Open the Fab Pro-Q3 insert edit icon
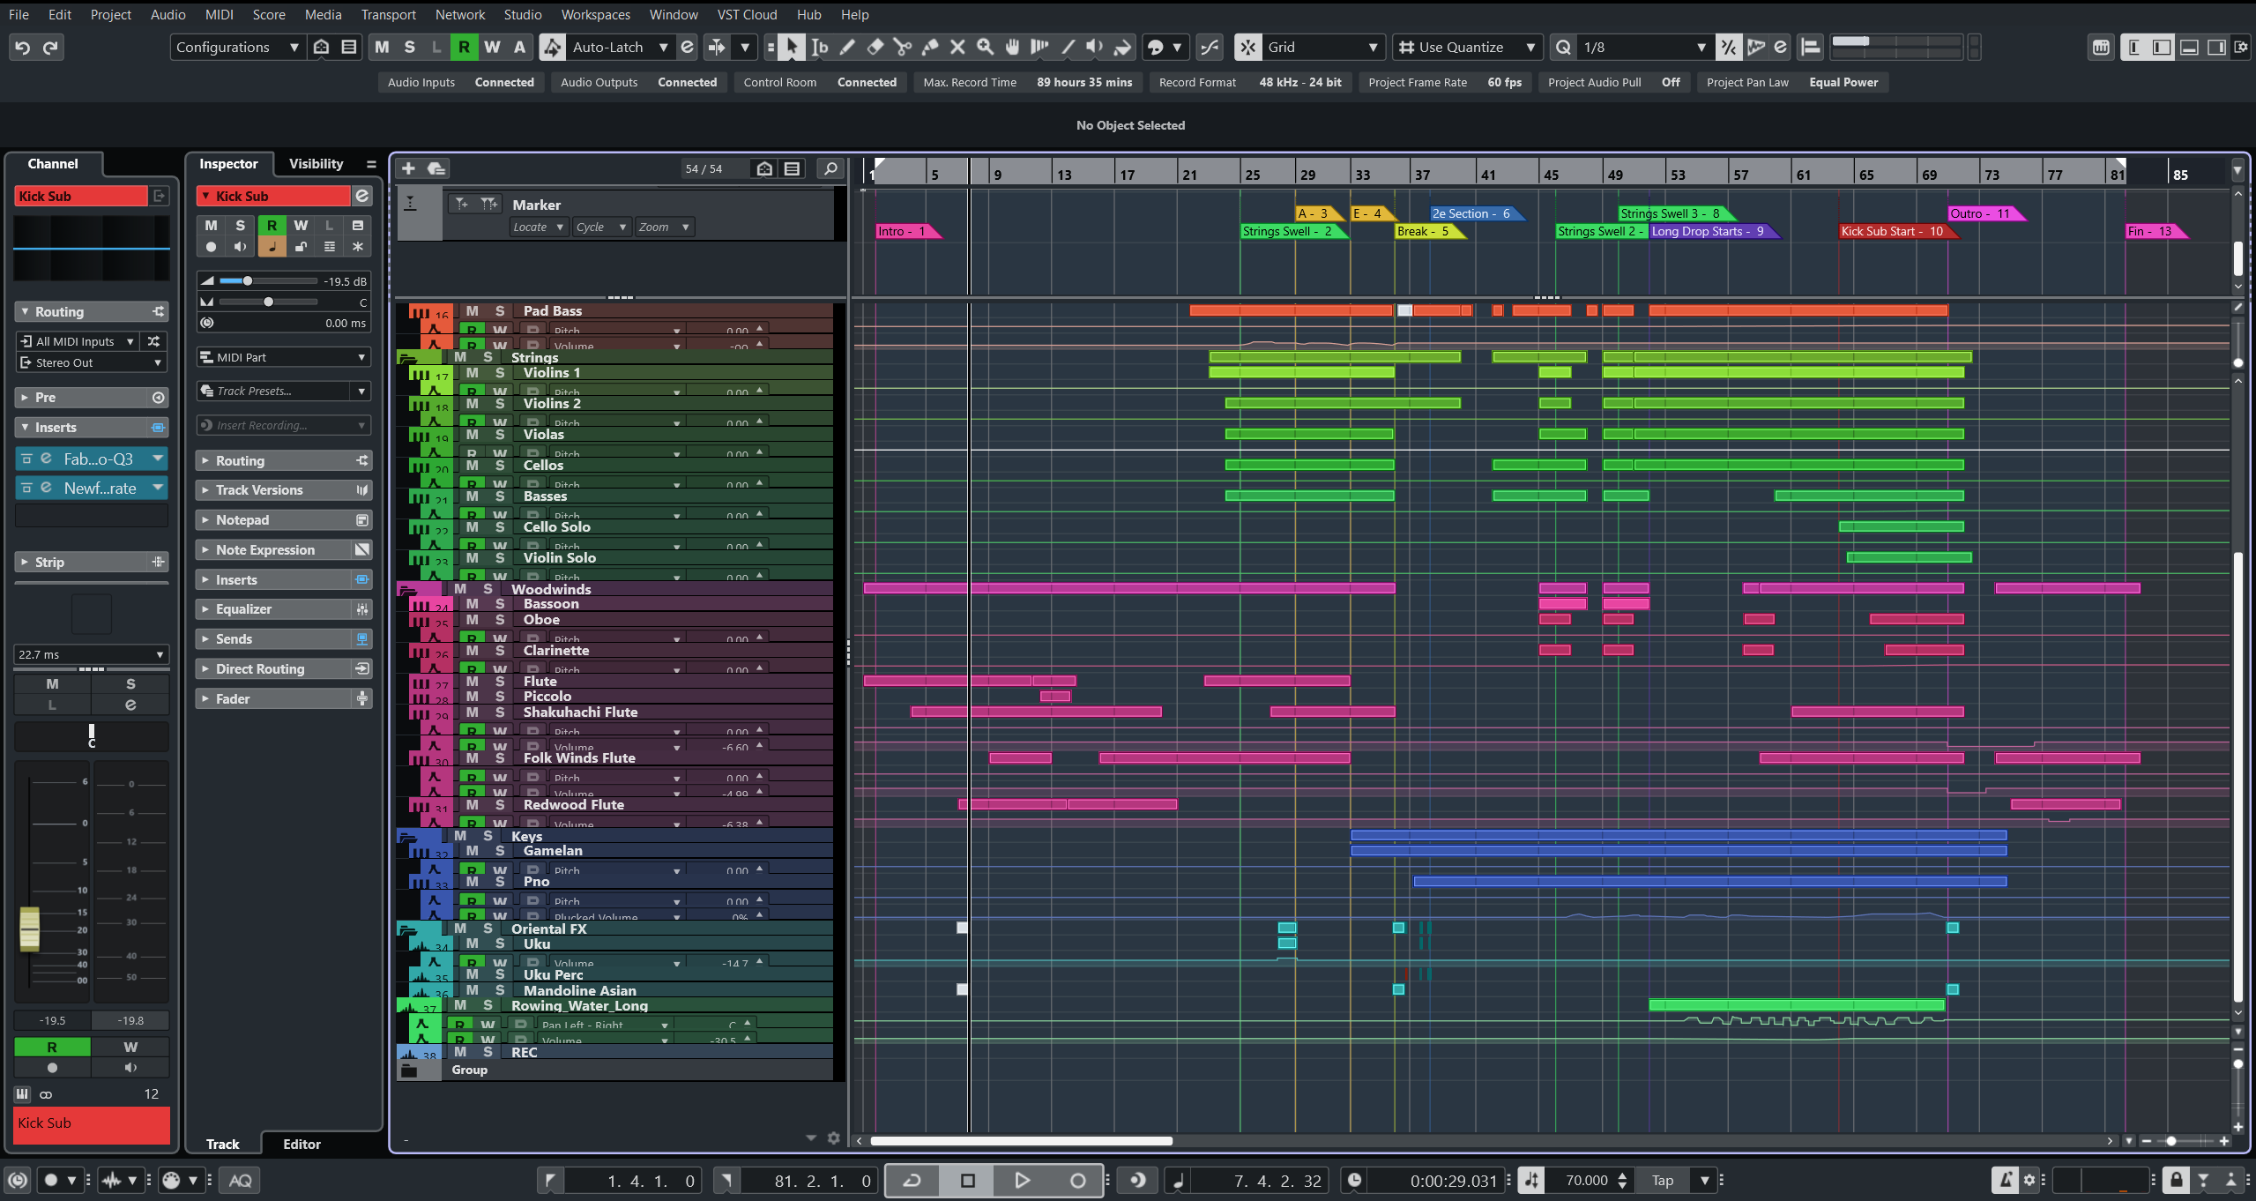Screen dimensions: 2256x1201 pos(47,459)
